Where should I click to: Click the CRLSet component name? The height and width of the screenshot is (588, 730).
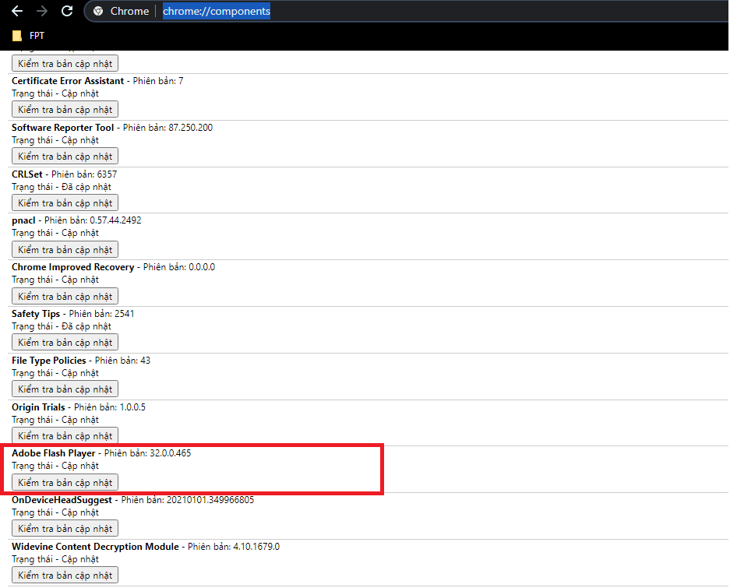(x=27, y=174)
